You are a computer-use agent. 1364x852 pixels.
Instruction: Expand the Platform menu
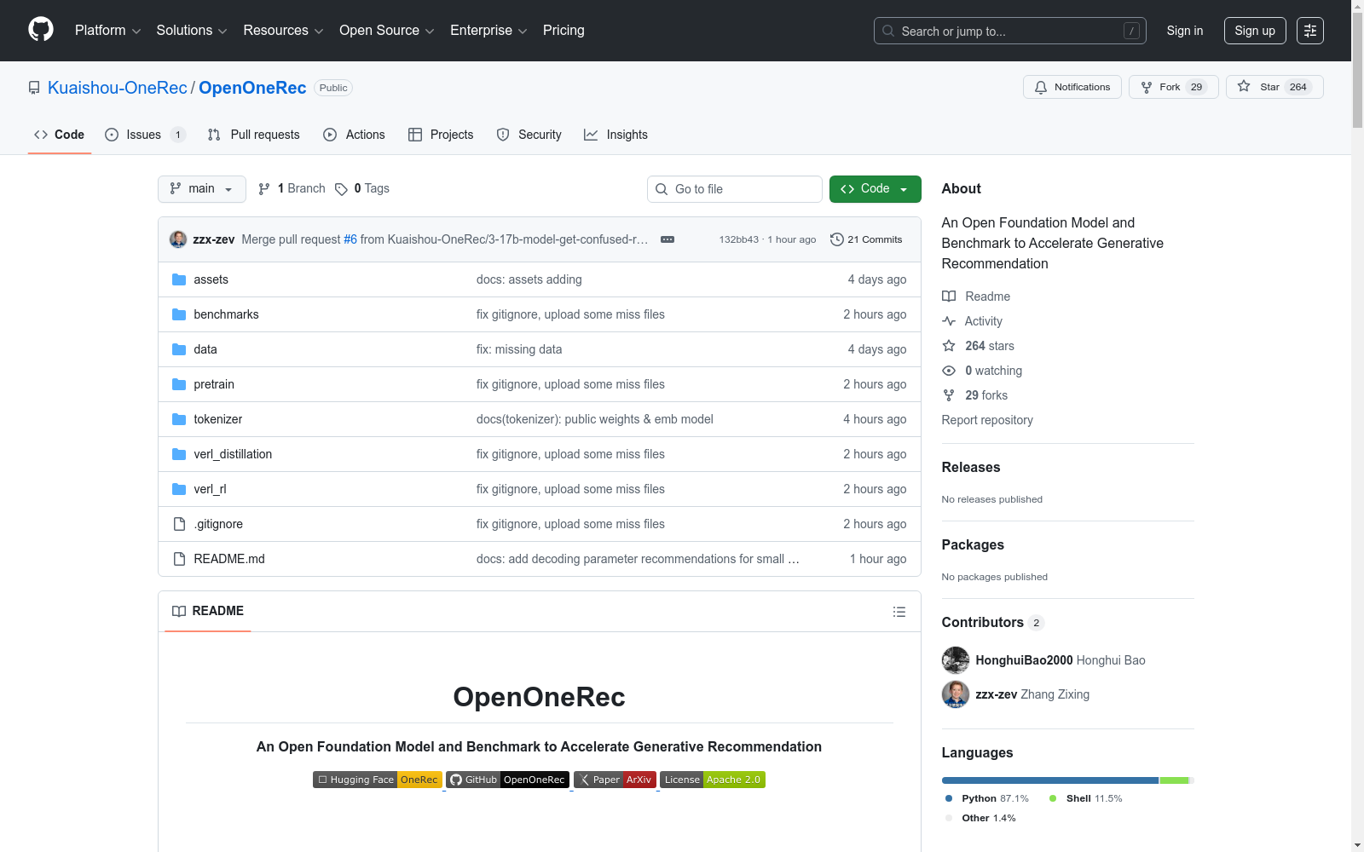(108, 31)
